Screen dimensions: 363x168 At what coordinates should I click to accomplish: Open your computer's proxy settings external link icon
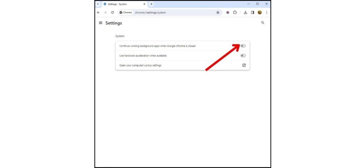244,65
